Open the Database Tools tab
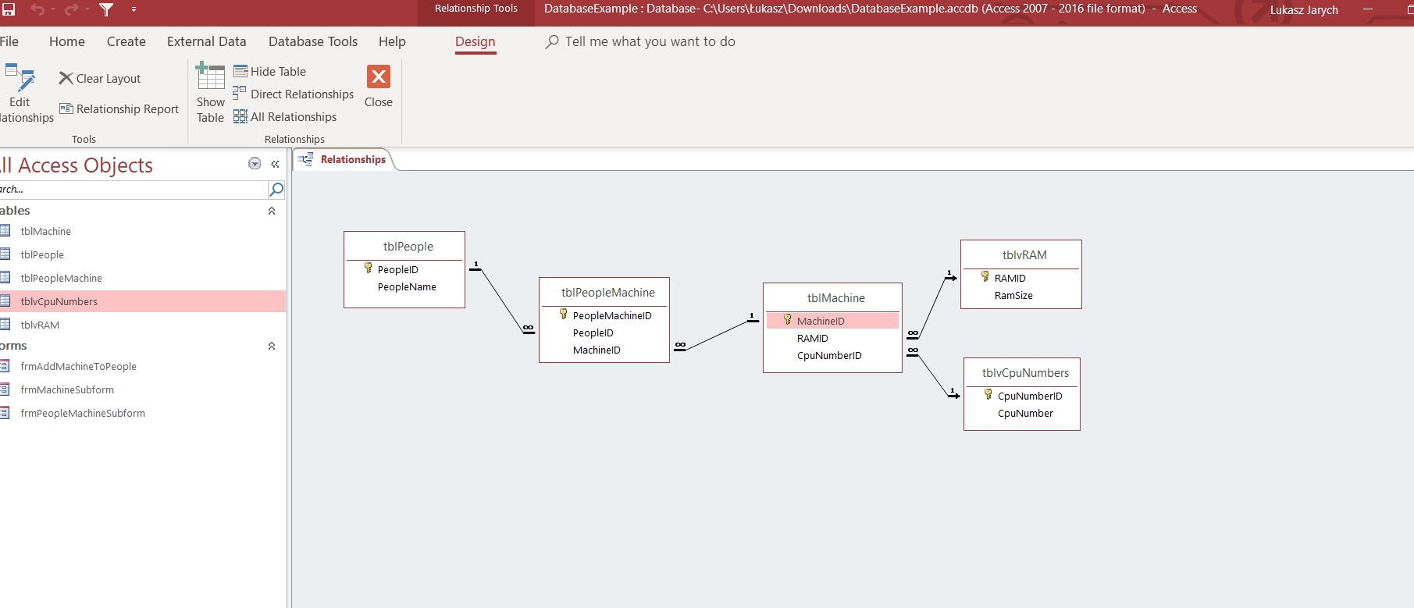 (313, 41)
